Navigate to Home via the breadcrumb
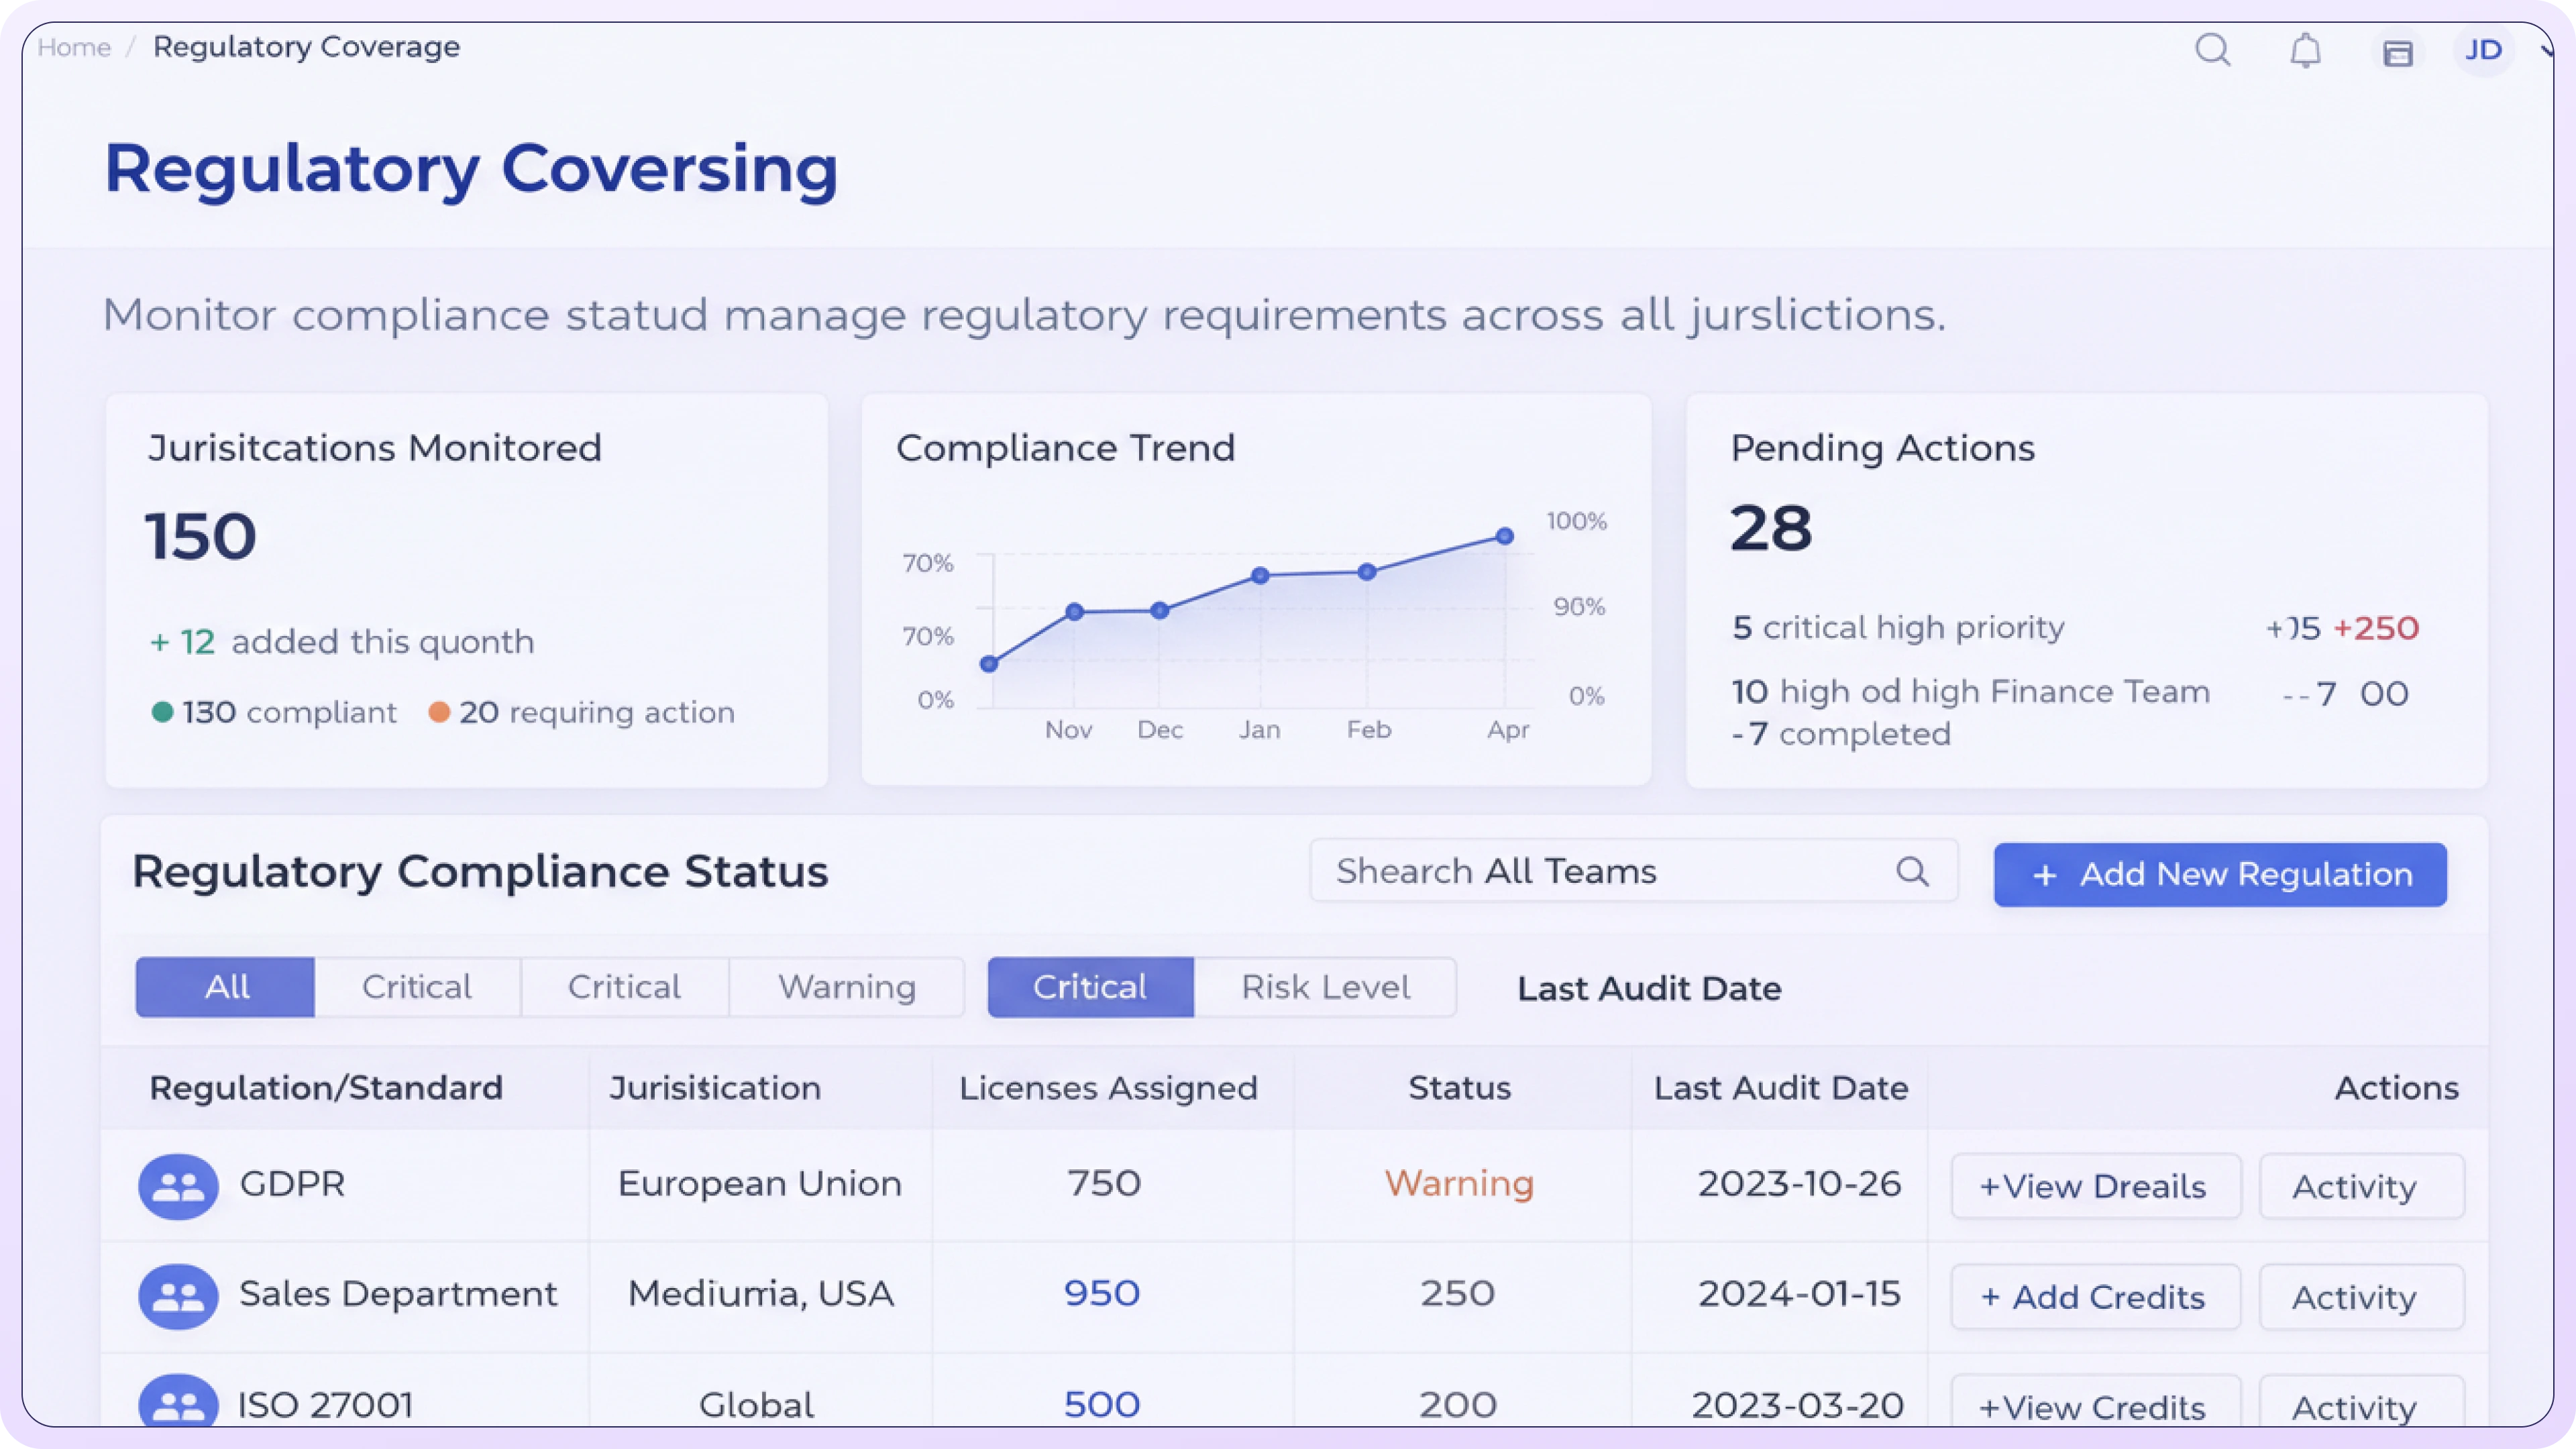Viewport: 2576px width, 1449px height. (74, 46)
